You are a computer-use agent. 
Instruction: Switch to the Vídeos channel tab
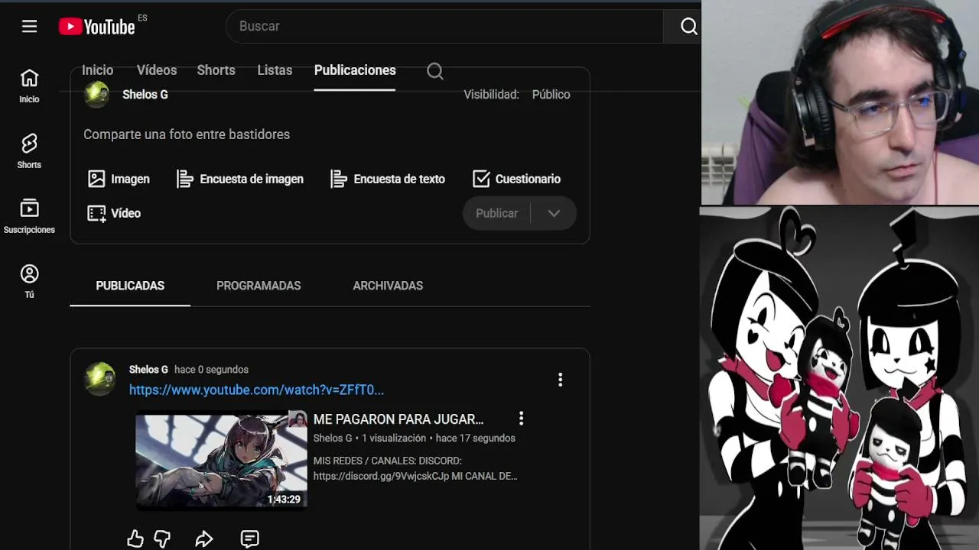click(x=157, y=70)
